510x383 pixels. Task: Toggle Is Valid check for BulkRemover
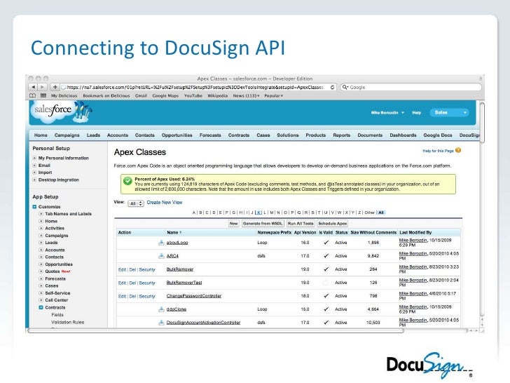click(326, 269)
